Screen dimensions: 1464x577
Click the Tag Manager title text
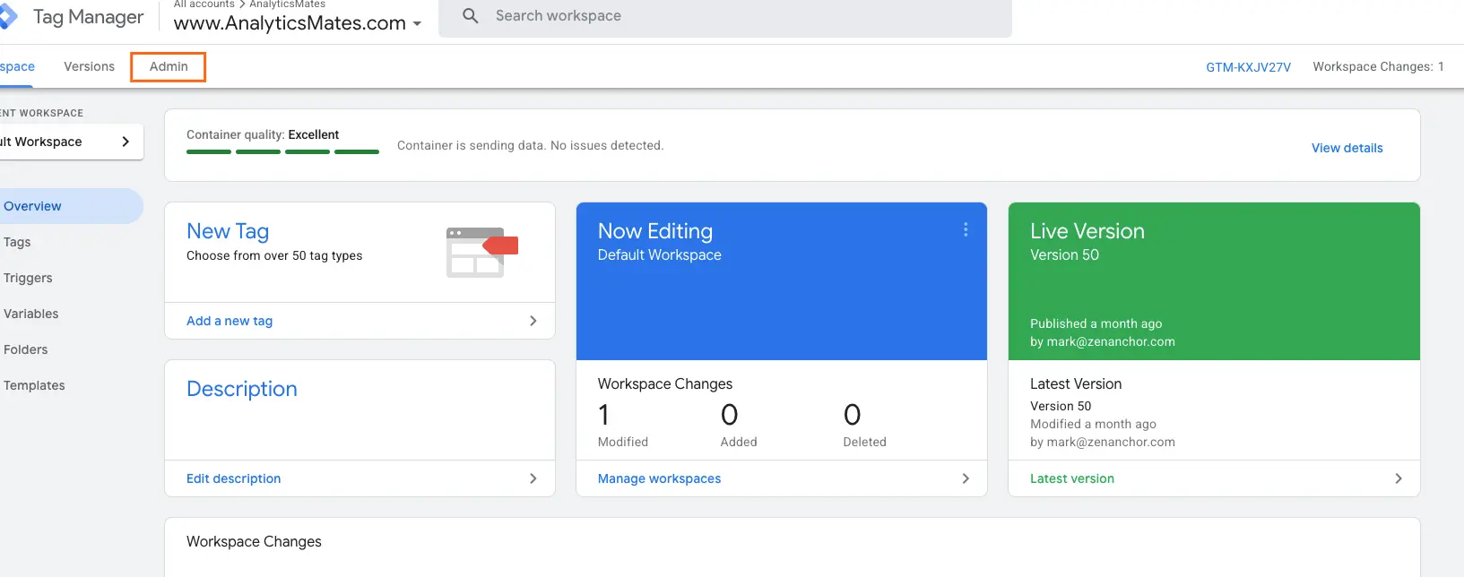tap(88, 17)
